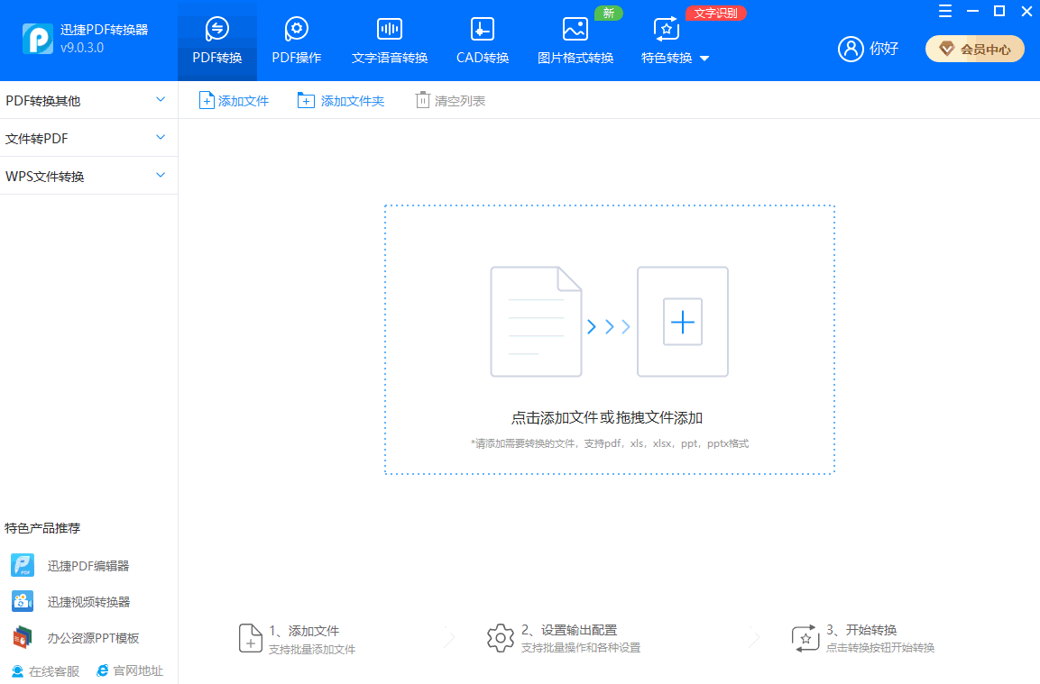Expand the WPS文件转换 section
The height and width of the screenshot is (684, 1040).
pyautogui.click(x=161, y=176)
